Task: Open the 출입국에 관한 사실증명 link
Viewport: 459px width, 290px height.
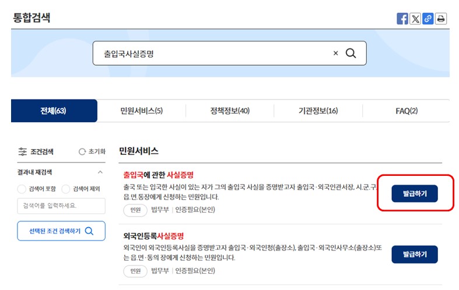Action: (x=159, y=175)
